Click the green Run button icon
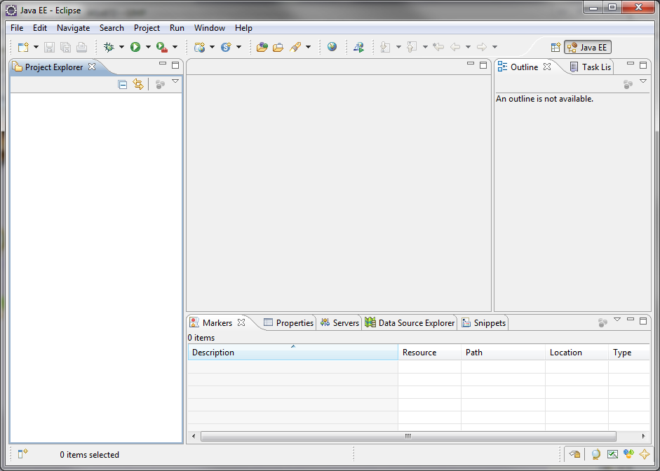Viewport: 660px width, 471px height. [135, 47]
